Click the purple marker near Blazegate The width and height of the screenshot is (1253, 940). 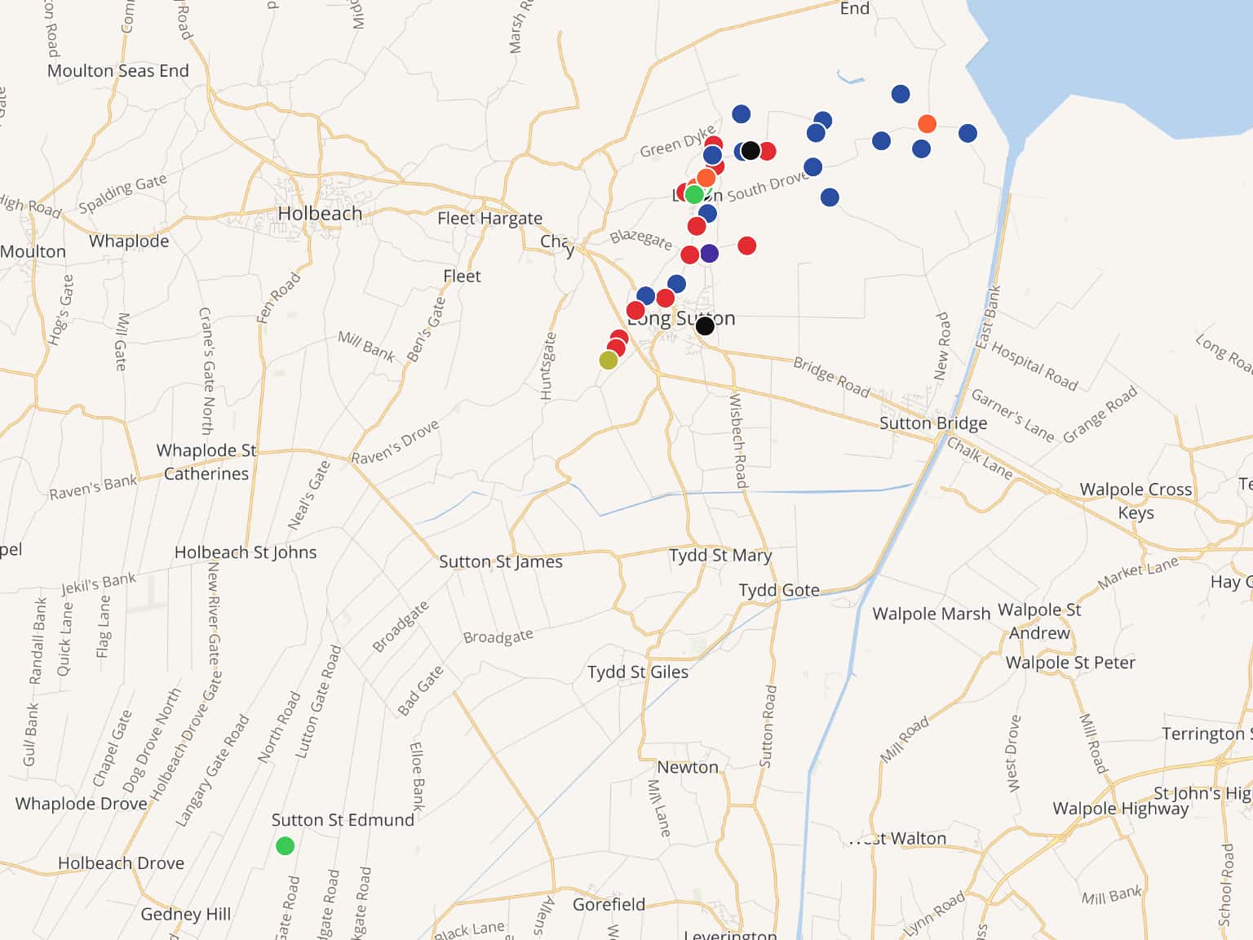pos(710,254)
